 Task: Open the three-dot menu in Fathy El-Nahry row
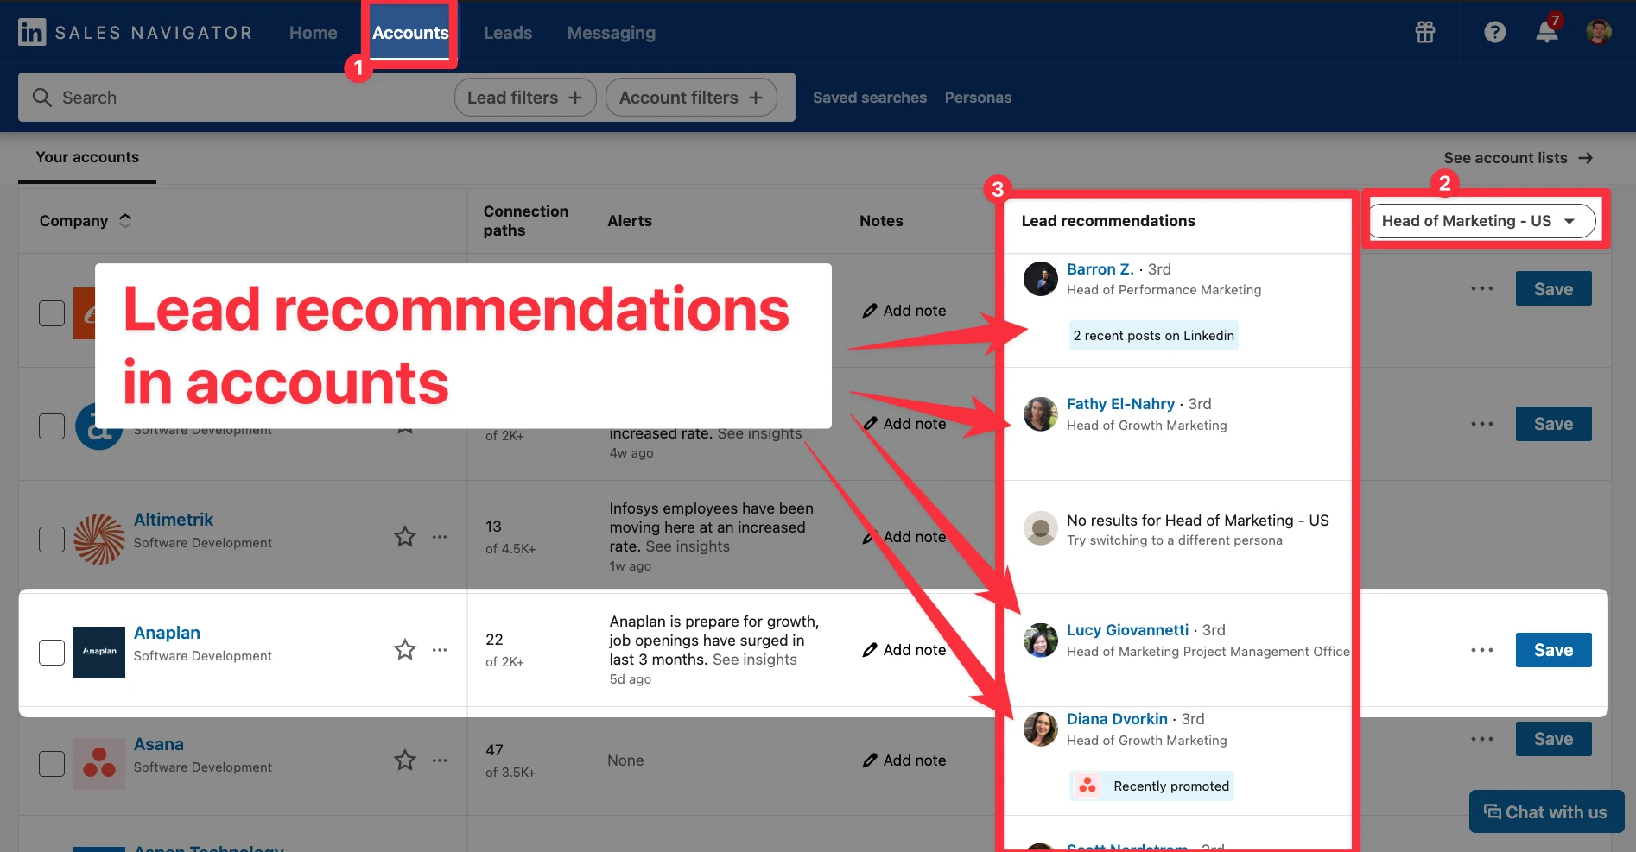coord(1482,424)
